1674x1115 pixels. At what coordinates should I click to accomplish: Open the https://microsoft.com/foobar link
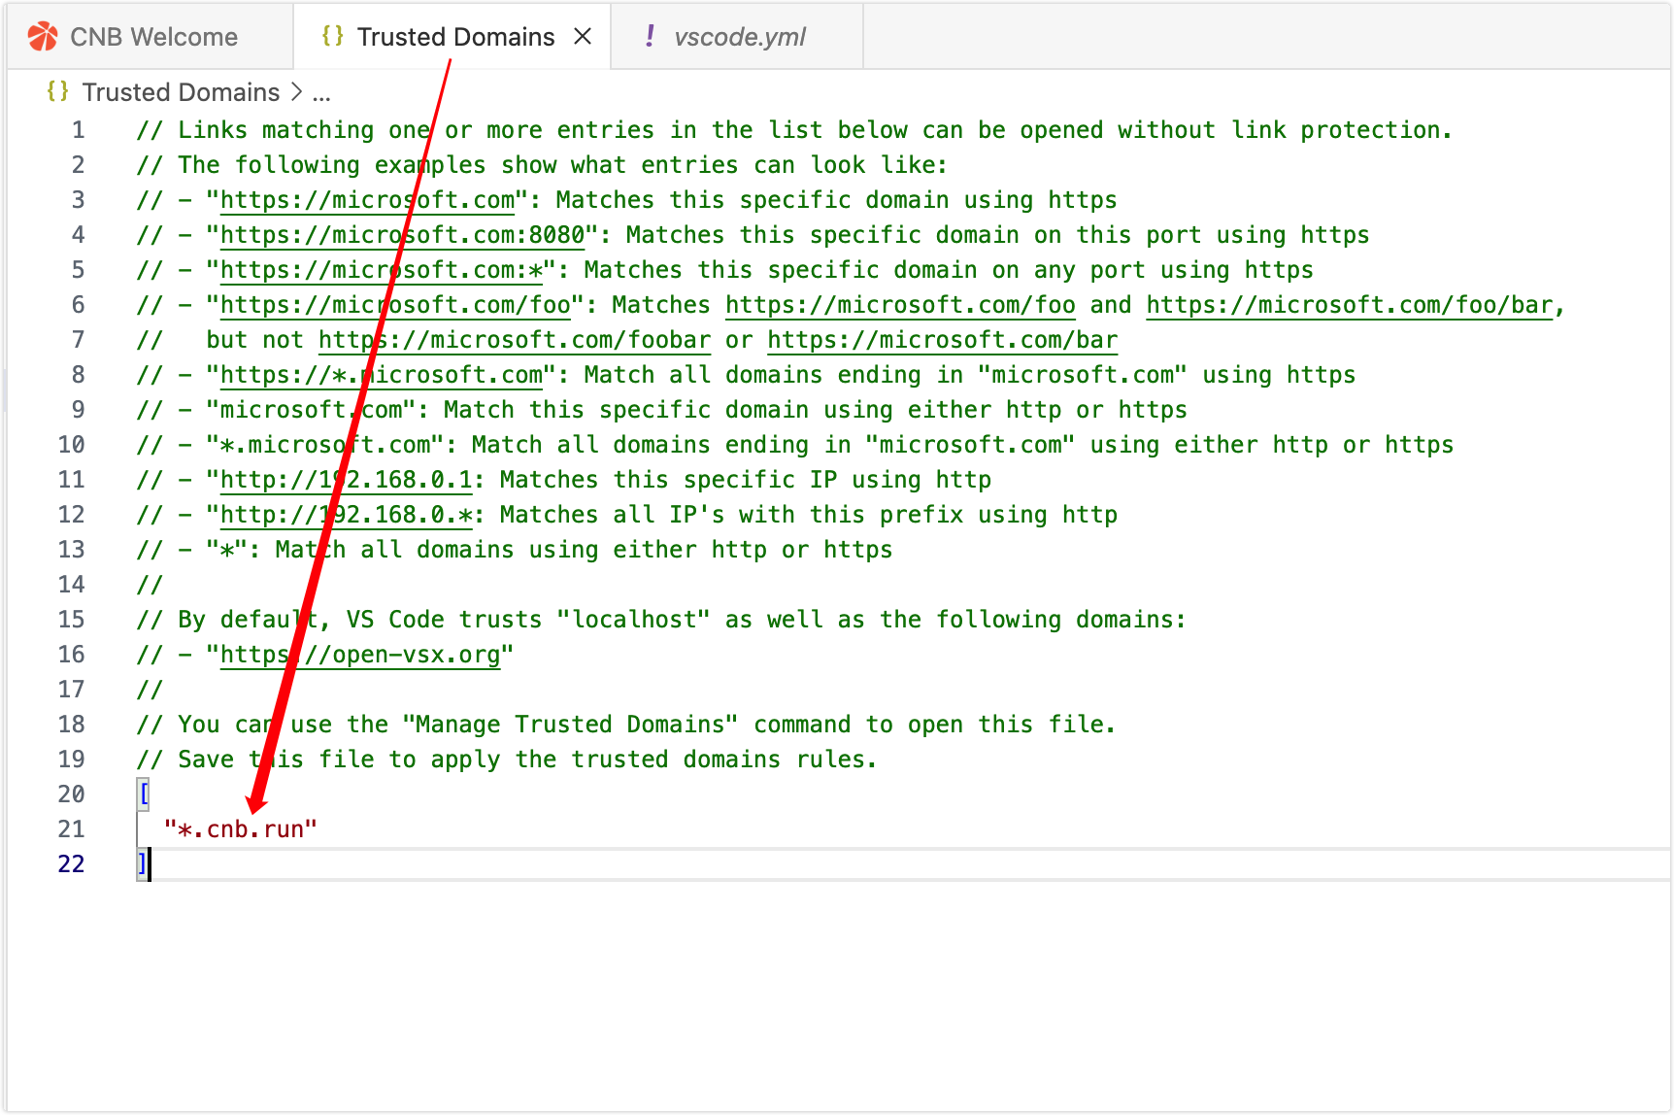tap(515, 340)
